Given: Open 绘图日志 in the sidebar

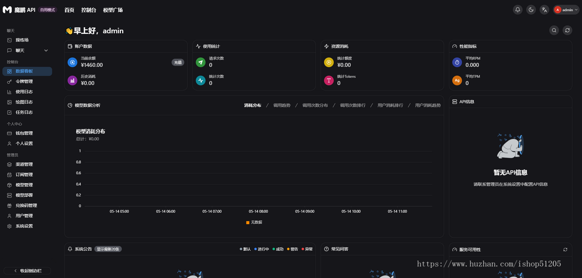Looking at the screenshot, I should 27,102.
